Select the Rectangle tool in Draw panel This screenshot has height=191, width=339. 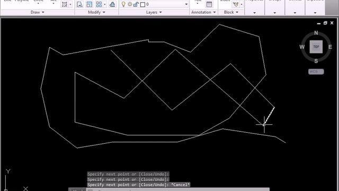(65, 4)
